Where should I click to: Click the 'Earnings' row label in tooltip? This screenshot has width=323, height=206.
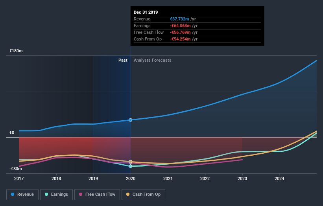click(142, 26)
